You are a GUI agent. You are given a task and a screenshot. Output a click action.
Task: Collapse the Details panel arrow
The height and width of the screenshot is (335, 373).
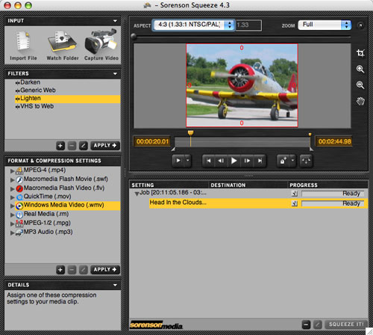[x=115, y=285]
